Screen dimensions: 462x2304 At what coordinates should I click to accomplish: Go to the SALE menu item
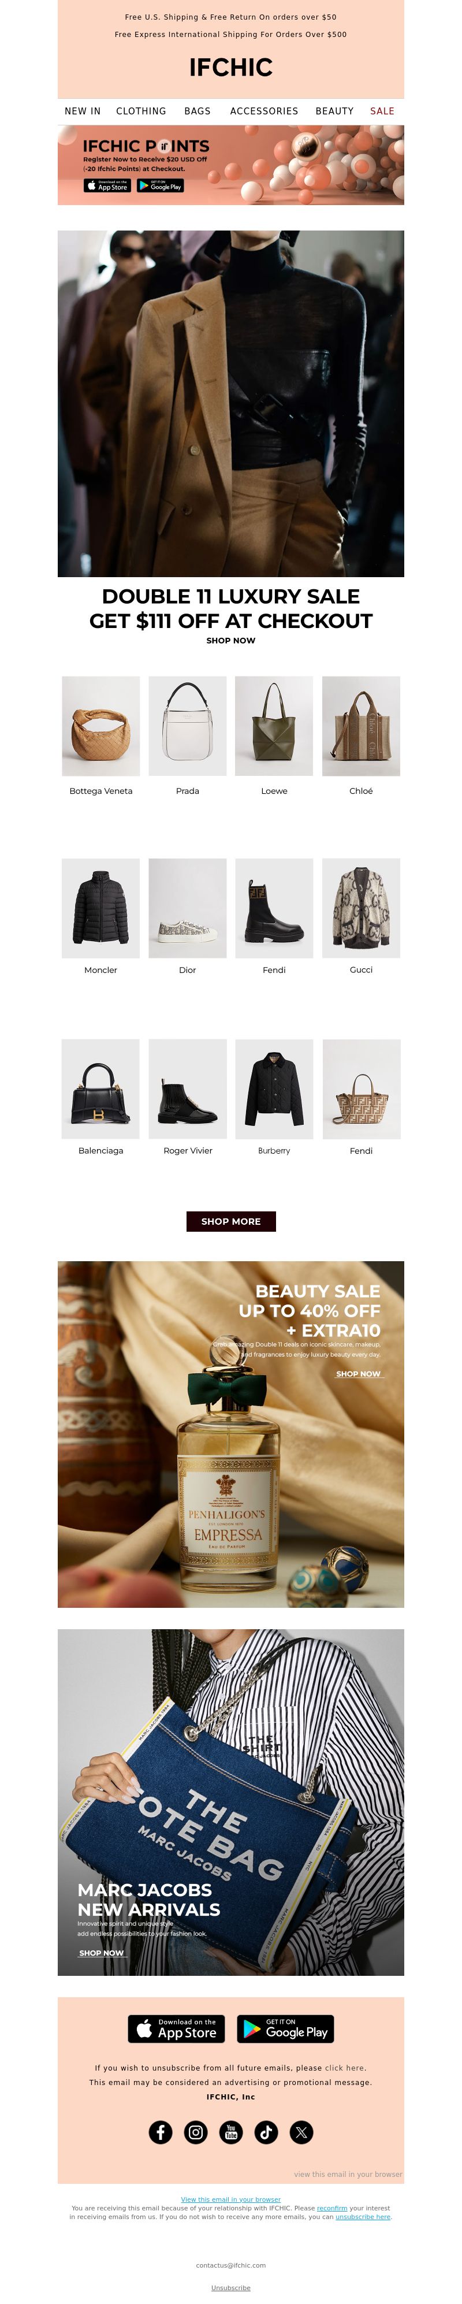(382, 111)
